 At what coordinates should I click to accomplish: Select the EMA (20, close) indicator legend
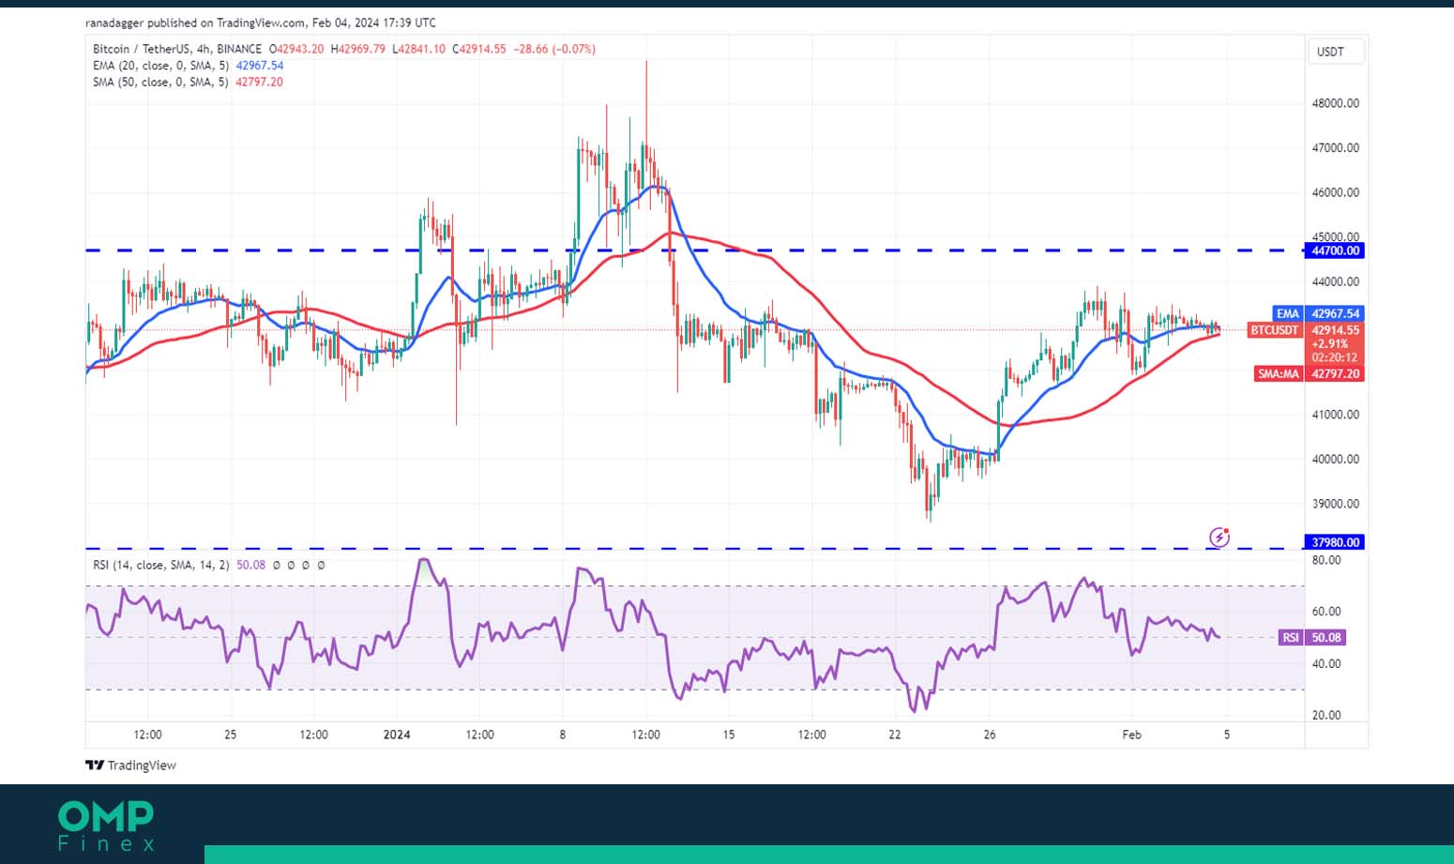coord(160,66)
